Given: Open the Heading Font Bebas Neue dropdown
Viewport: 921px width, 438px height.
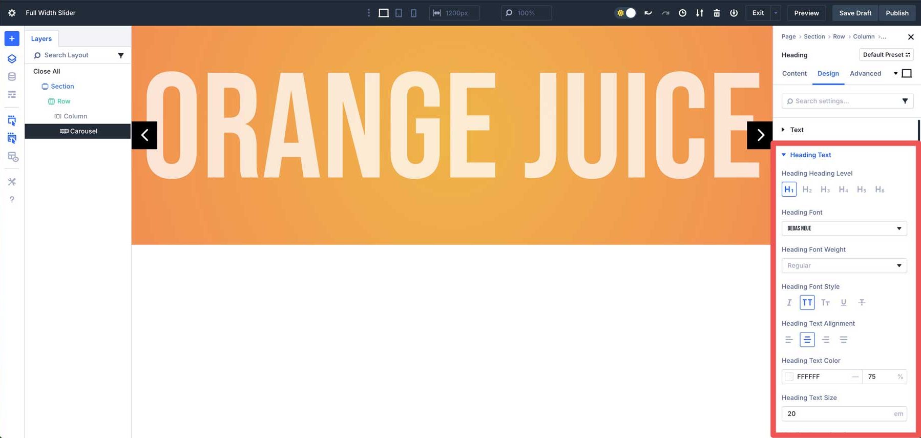Looking at the screenshot, I should click(x=844, y=228).
